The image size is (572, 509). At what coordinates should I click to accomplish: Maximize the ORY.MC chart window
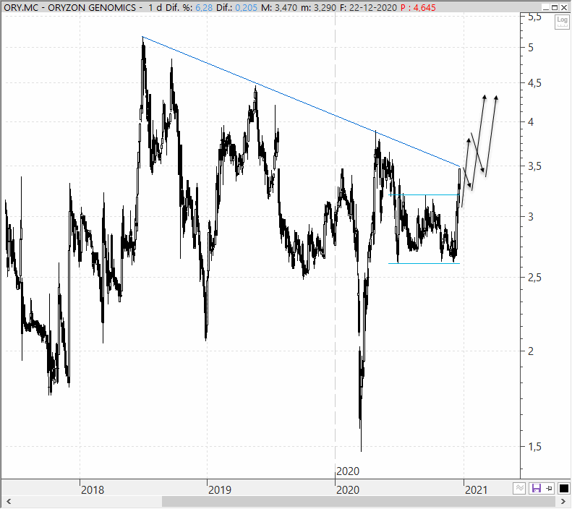[555, 7]
